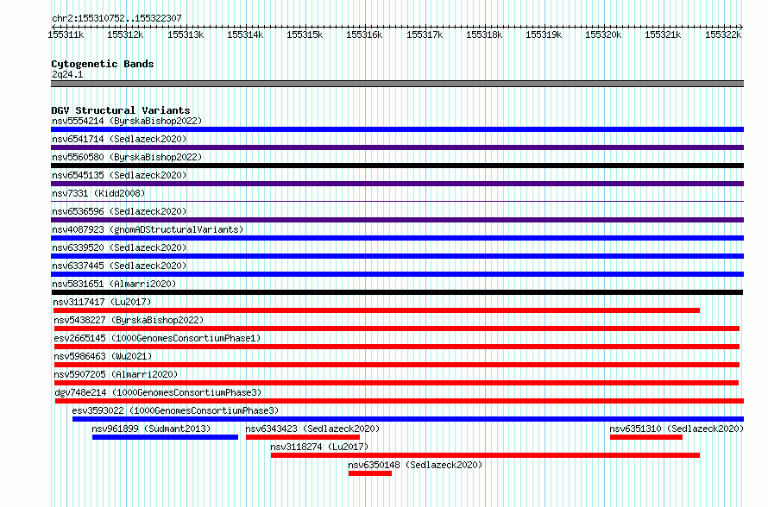Select the blue bar under nsv6337445
Image resolution: width=768 pixels, height=507 pixels.
[x=397, y=274]
